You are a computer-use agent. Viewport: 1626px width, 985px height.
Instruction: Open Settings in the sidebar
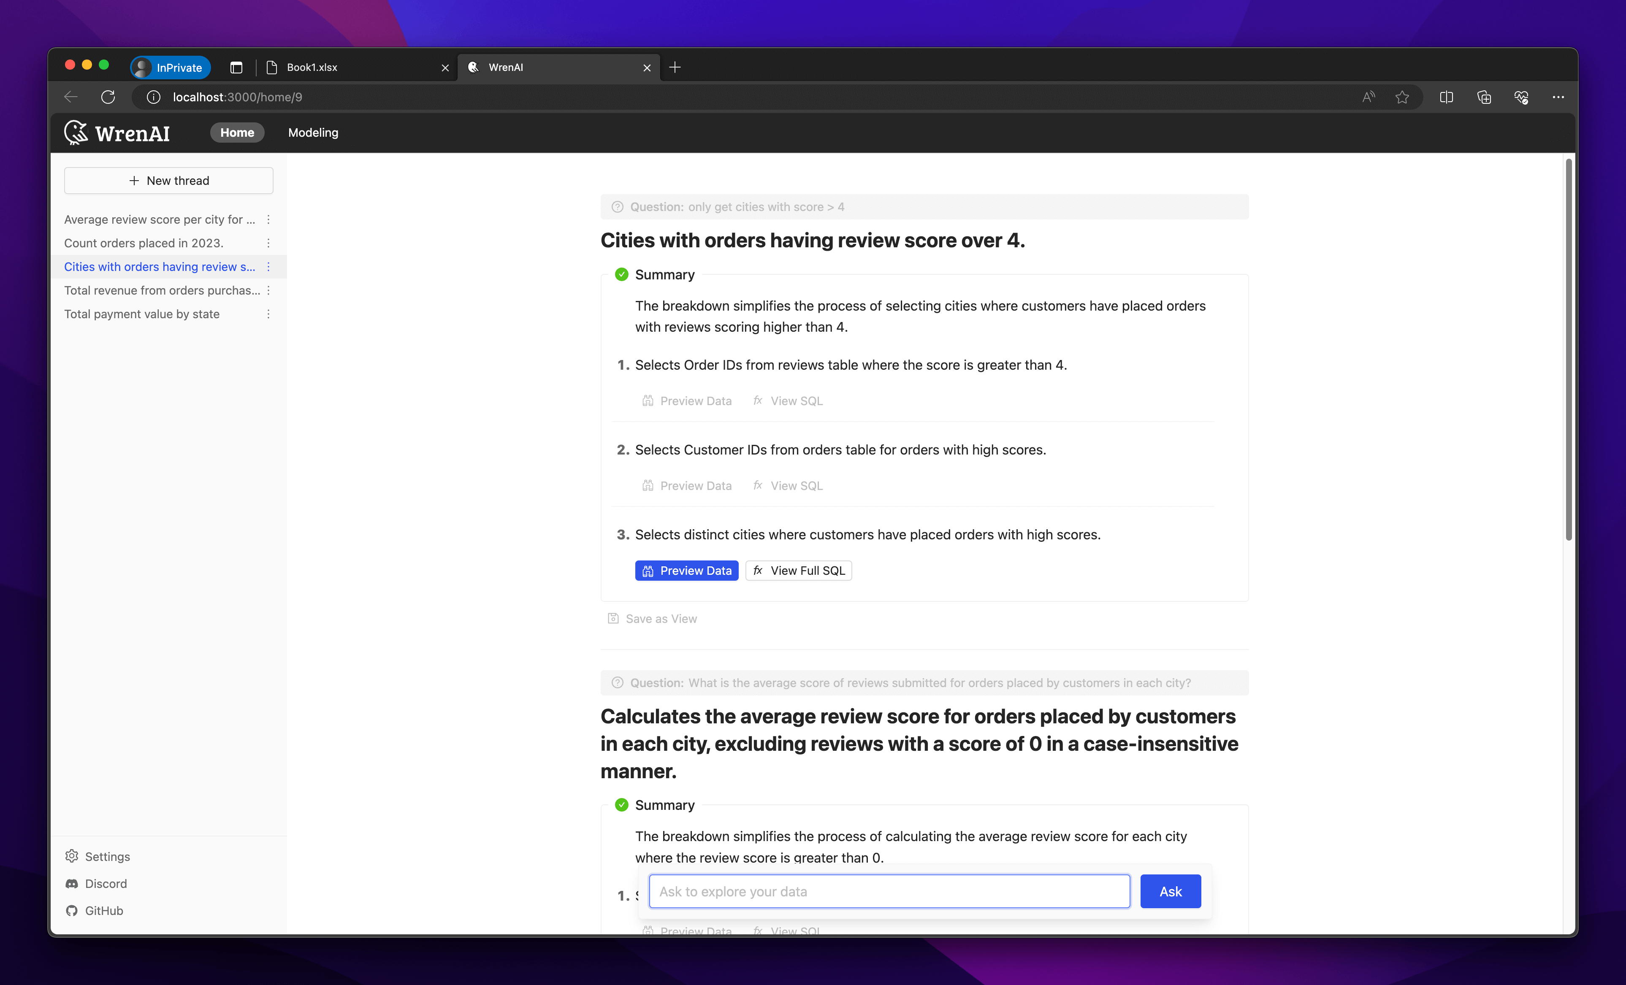[98, 857]
